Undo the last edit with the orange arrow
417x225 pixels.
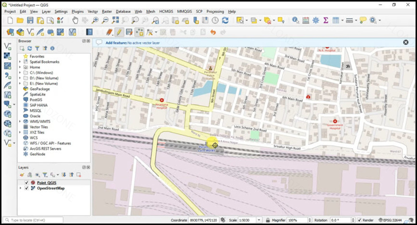coord(213,32)
